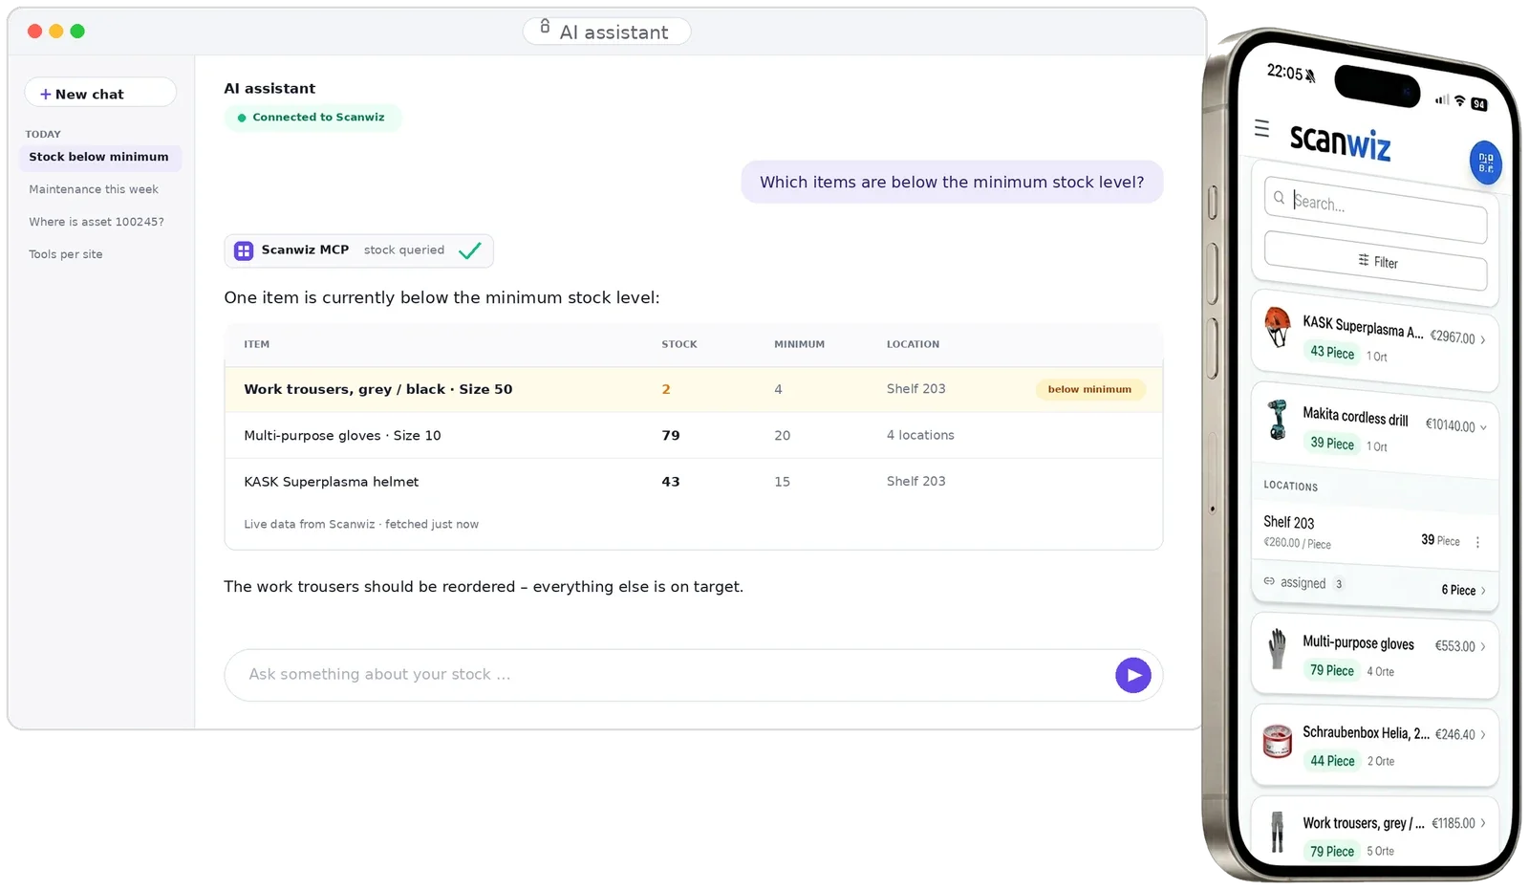Click the AI assistant title bar pill
This screenshot has height=890, width=1529.
pyautogui.click(x=607, y=32)
